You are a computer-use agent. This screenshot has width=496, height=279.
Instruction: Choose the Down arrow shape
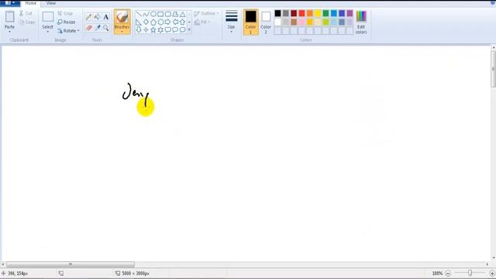(x=139, y=29)
